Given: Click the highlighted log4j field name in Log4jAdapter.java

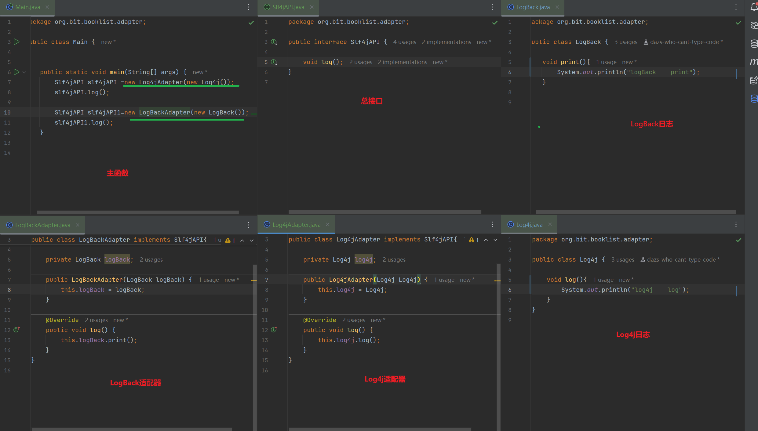Looking at the screenshot, I should [x=363, y=260].
